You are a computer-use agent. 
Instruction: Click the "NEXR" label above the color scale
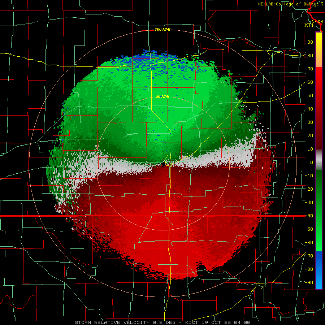click(x=317, y=22)
